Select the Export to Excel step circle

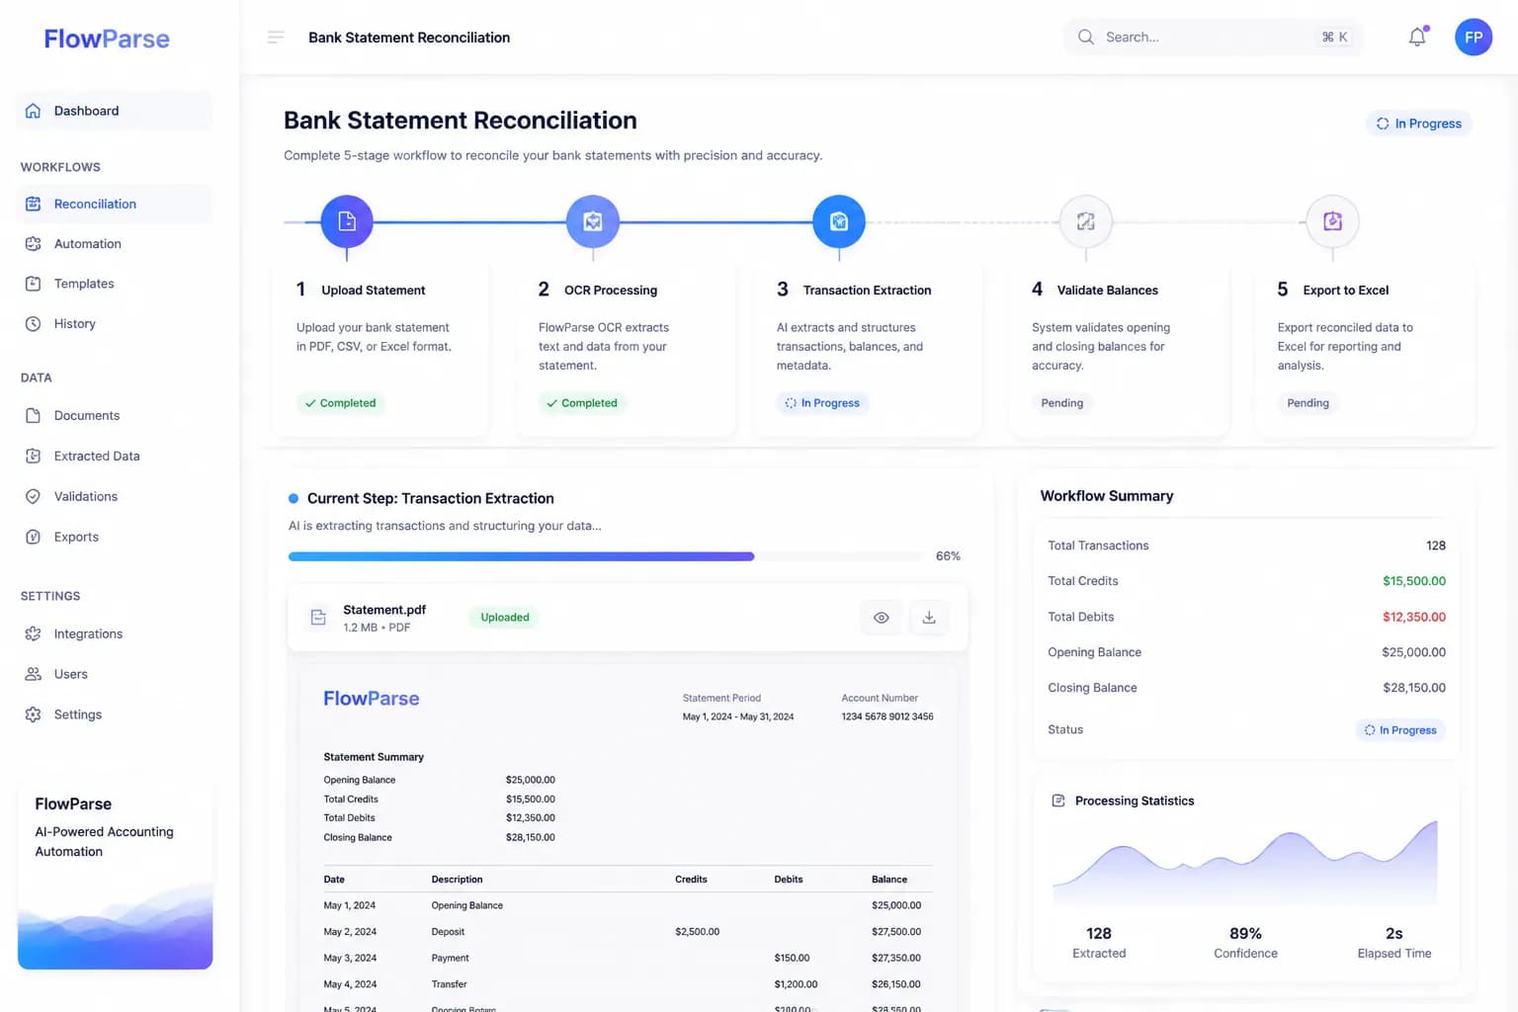pyautogui.click(x=1332, y=221)
